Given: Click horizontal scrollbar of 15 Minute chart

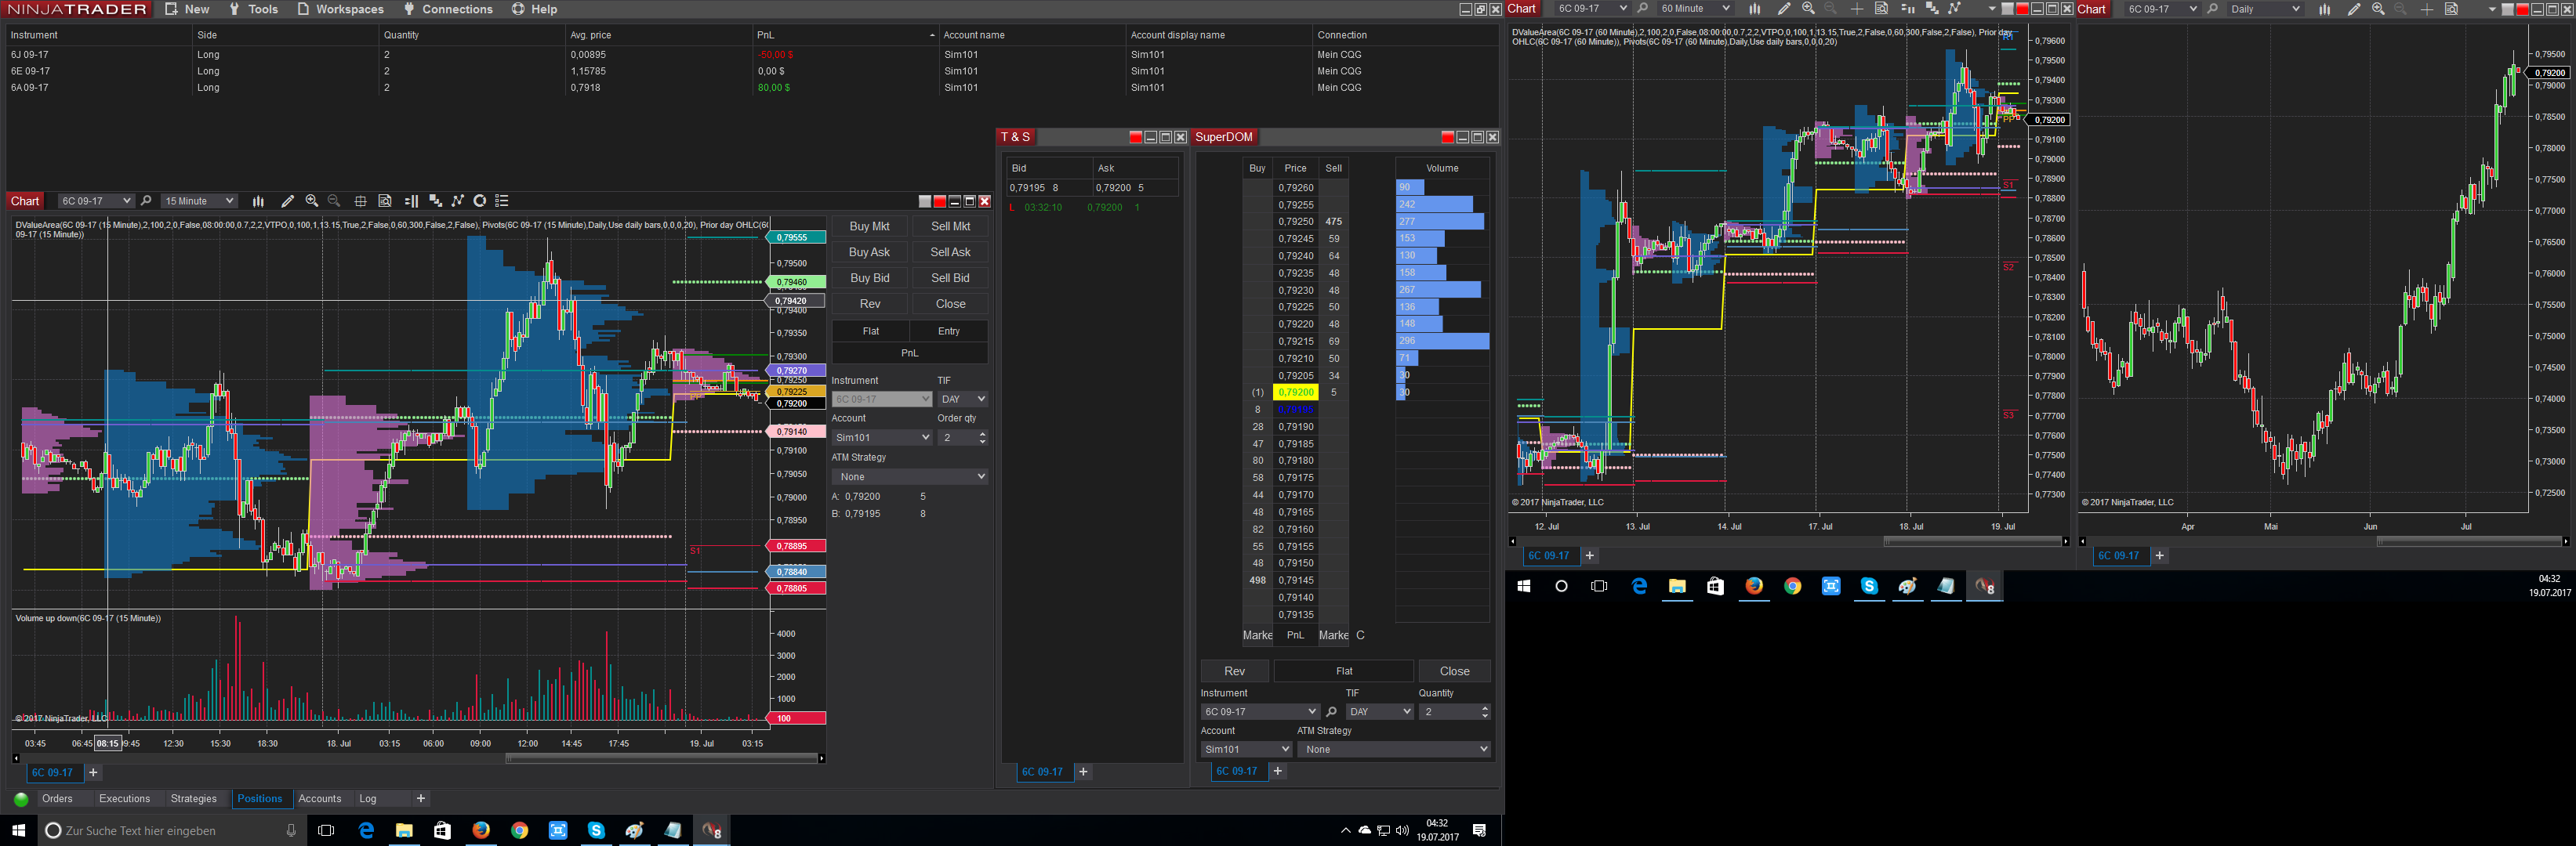Looking at the screenshot, I should (x=660, y=758).
